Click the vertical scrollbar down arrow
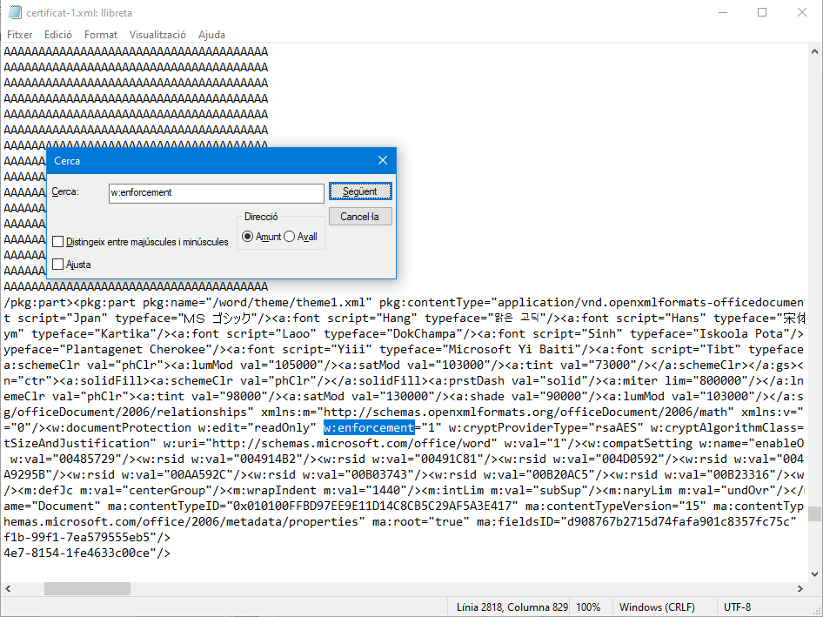 tap(814, 573)
